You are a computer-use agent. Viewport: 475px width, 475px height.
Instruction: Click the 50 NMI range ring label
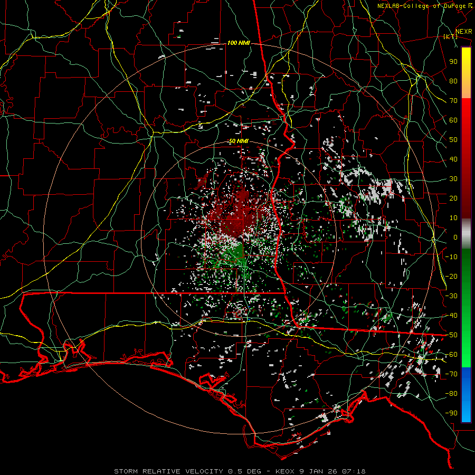coord(239,141)
